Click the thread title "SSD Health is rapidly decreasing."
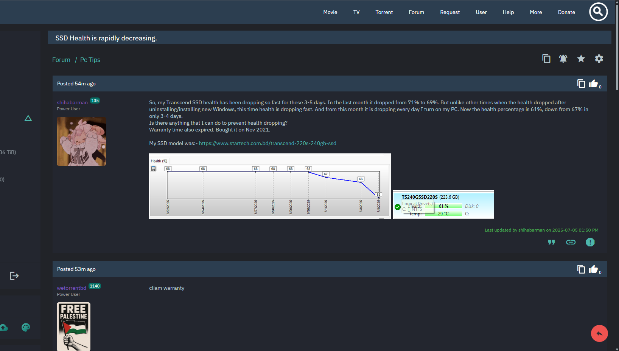619x351 pixels. 106,38
